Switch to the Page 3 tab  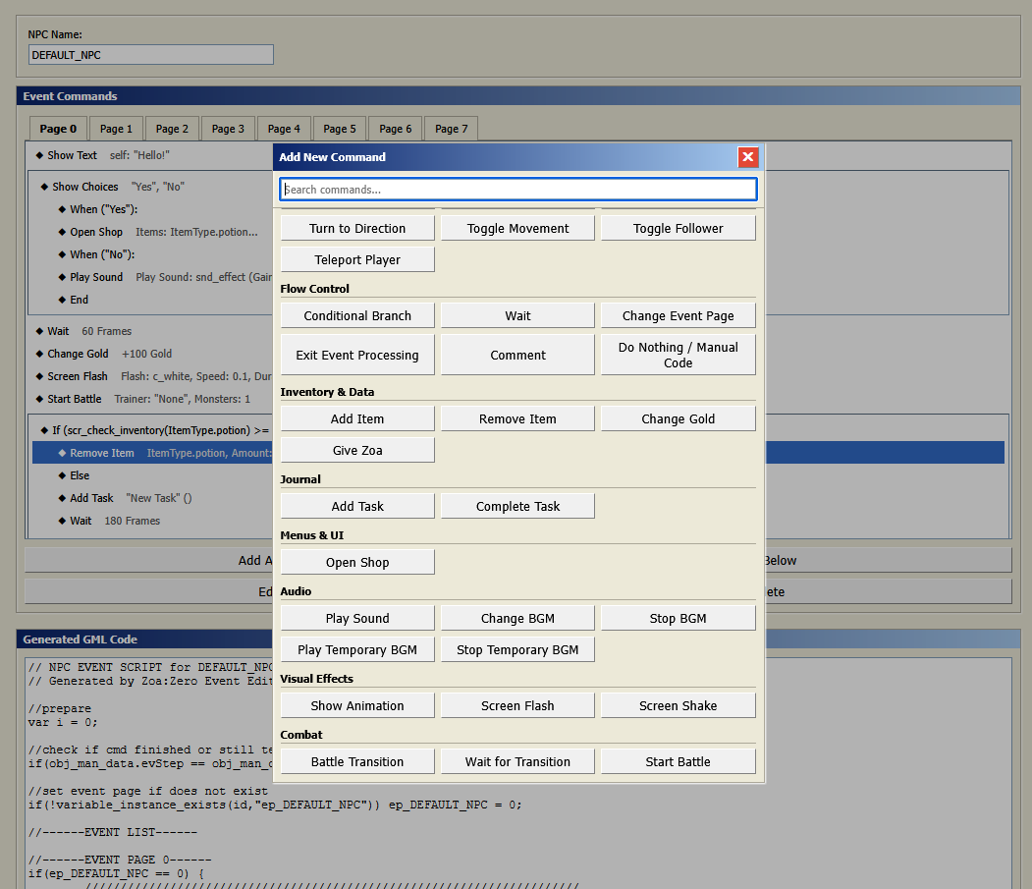[228, 129]
